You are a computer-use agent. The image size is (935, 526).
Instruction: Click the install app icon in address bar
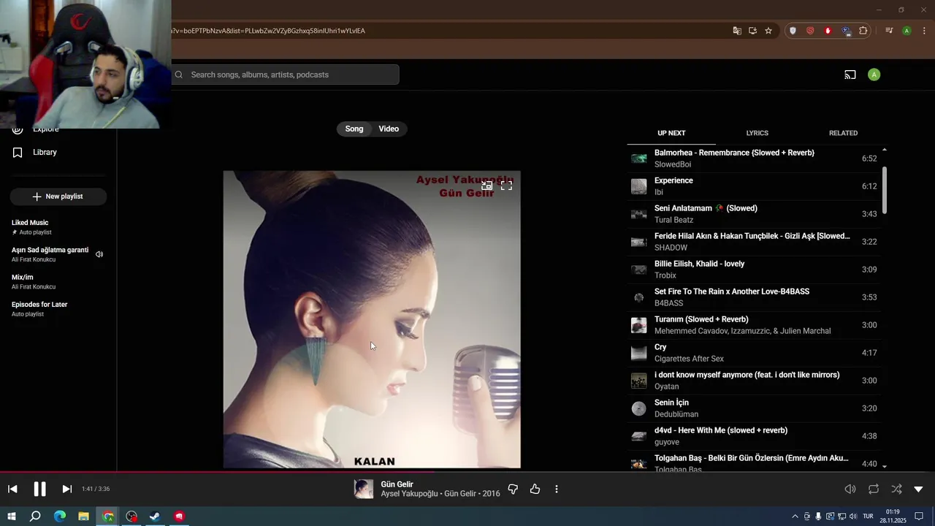tap(752, 31)
